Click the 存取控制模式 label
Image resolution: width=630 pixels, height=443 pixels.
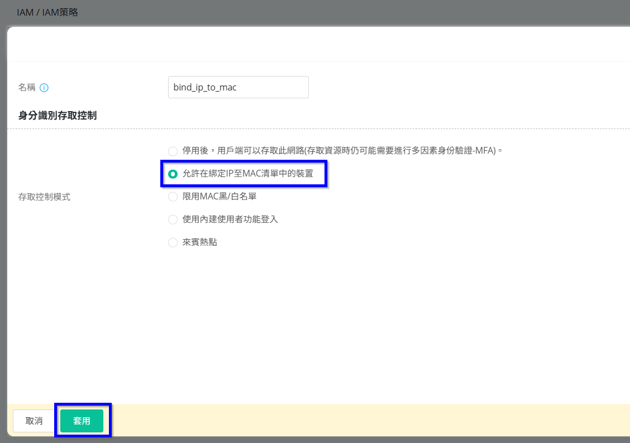(45, 197)
